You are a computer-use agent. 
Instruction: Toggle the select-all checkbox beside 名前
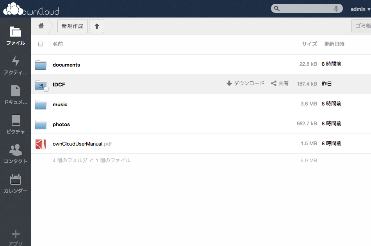(41, 44)
